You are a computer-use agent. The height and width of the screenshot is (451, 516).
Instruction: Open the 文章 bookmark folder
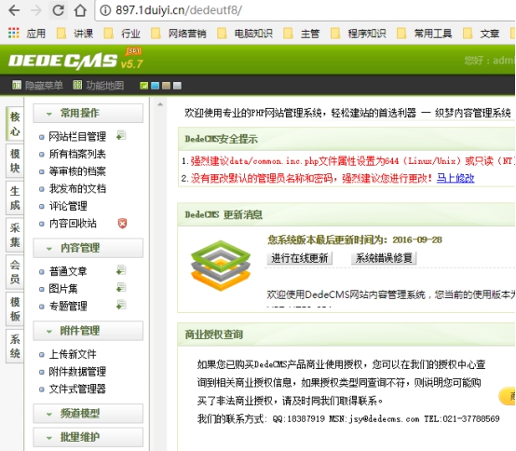click(x=482, y=34)
